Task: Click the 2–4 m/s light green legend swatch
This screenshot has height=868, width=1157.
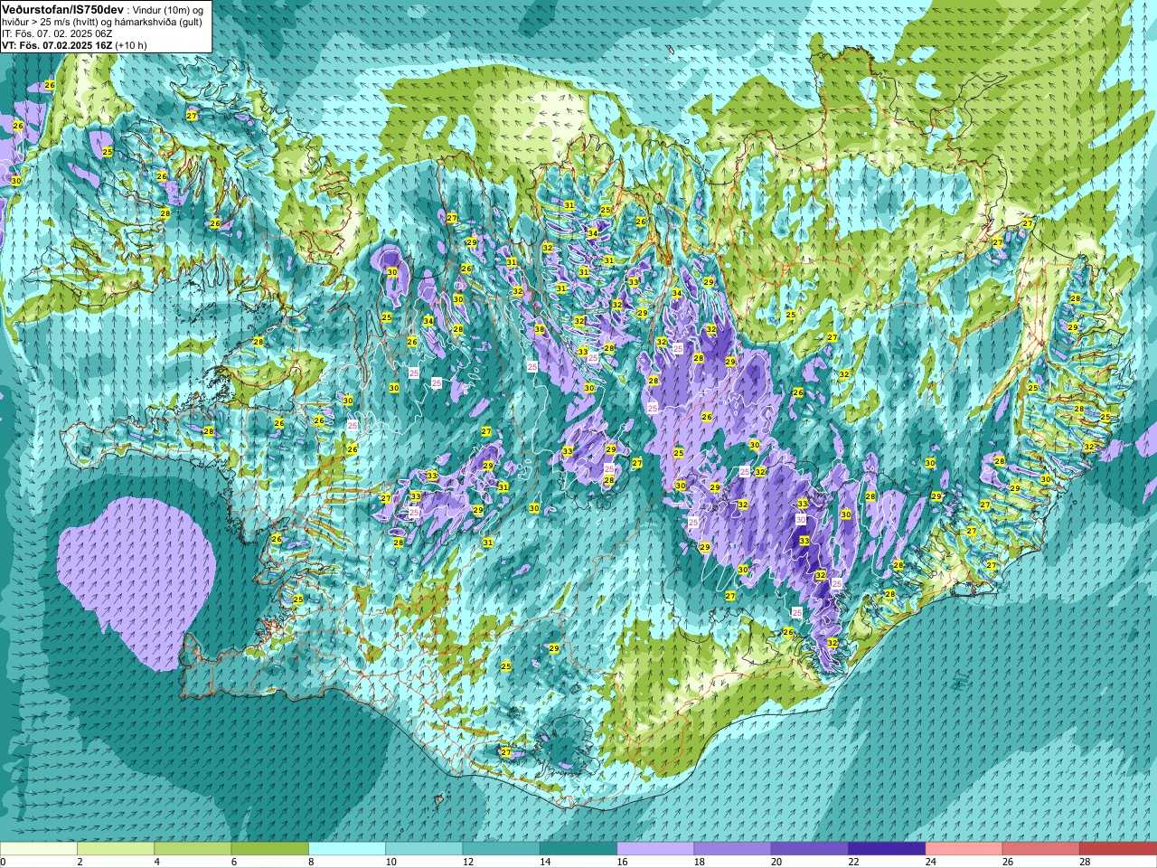Action: coord(116,849)
